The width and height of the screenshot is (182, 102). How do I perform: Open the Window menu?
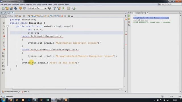pyautogui.click(x=61, y=5)
